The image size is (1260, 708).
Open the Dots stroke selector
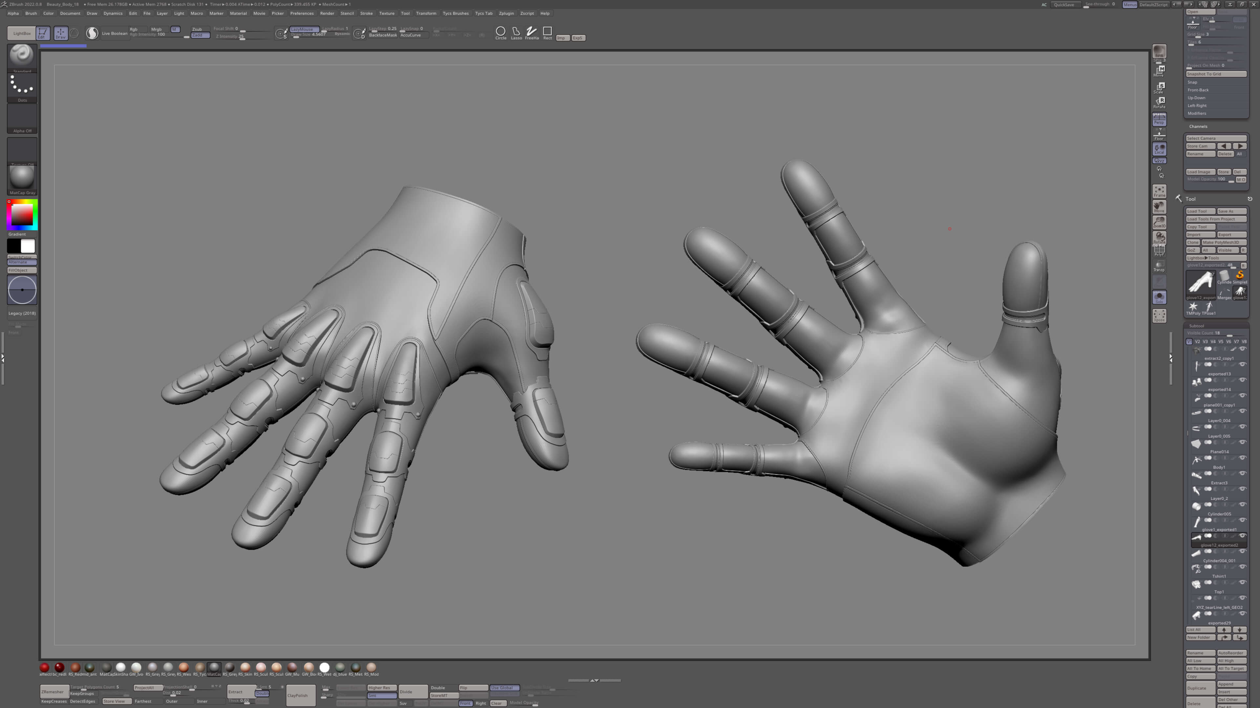(22, 88)
